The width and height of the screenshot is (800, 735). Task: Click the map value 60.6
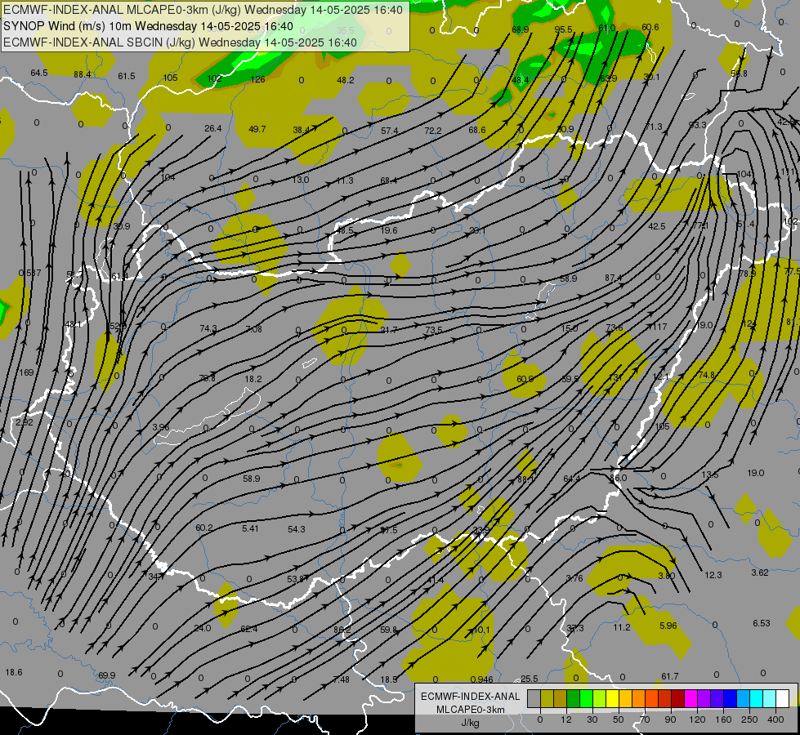(x=650, y=27)
